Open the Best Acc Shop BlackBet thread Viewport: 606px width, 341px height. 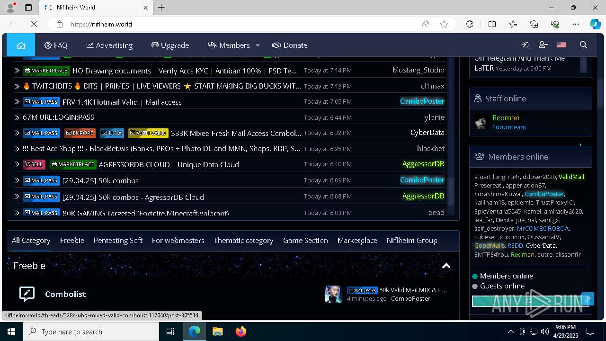point(161,149)
